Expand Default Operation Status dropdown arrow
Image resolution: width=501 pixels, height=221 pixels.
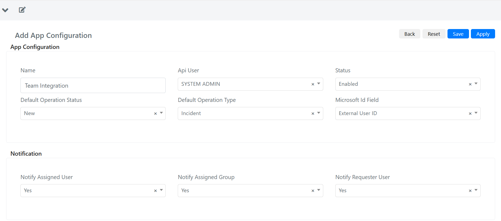(x=161, y=113)
